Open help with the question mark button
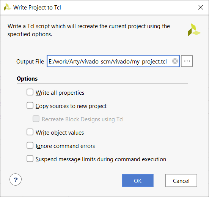This screenshot has width=209, height=197. click(16, 180)
